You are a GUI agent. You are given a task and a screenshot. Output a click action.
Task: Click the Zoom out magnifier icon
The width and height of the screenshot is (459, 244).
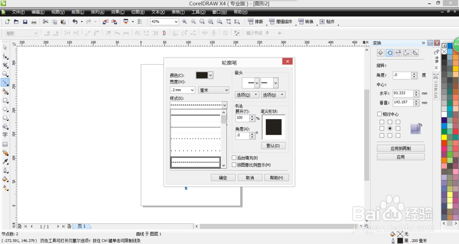[x=193, y=22]
